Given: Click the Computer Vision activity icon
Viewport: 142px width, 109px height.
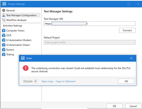Looking at the screenshot, I should (x=4, y=31).
